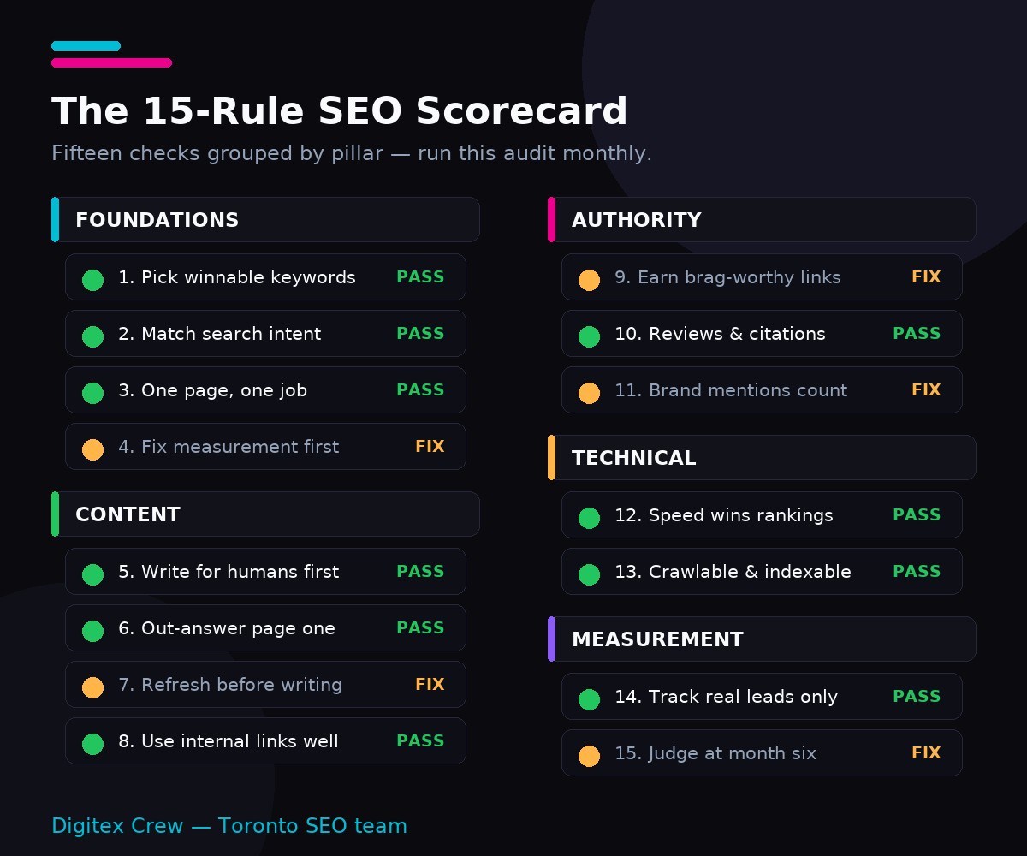Click rule text '3. One page, one job'
The image size is (1027, 856).
click(212, 390)
